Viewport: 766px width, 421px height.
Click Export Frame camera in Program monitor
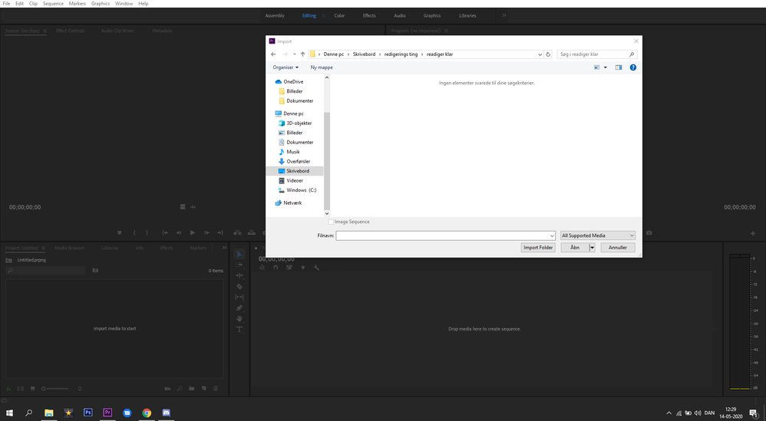[649, 232]
